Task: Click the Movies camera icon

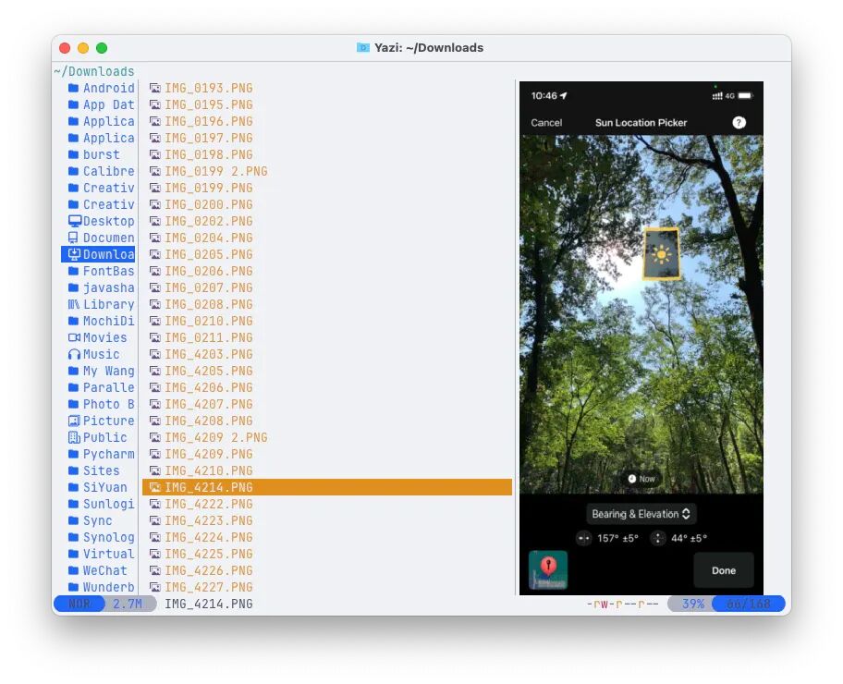Action: [74, 337]
